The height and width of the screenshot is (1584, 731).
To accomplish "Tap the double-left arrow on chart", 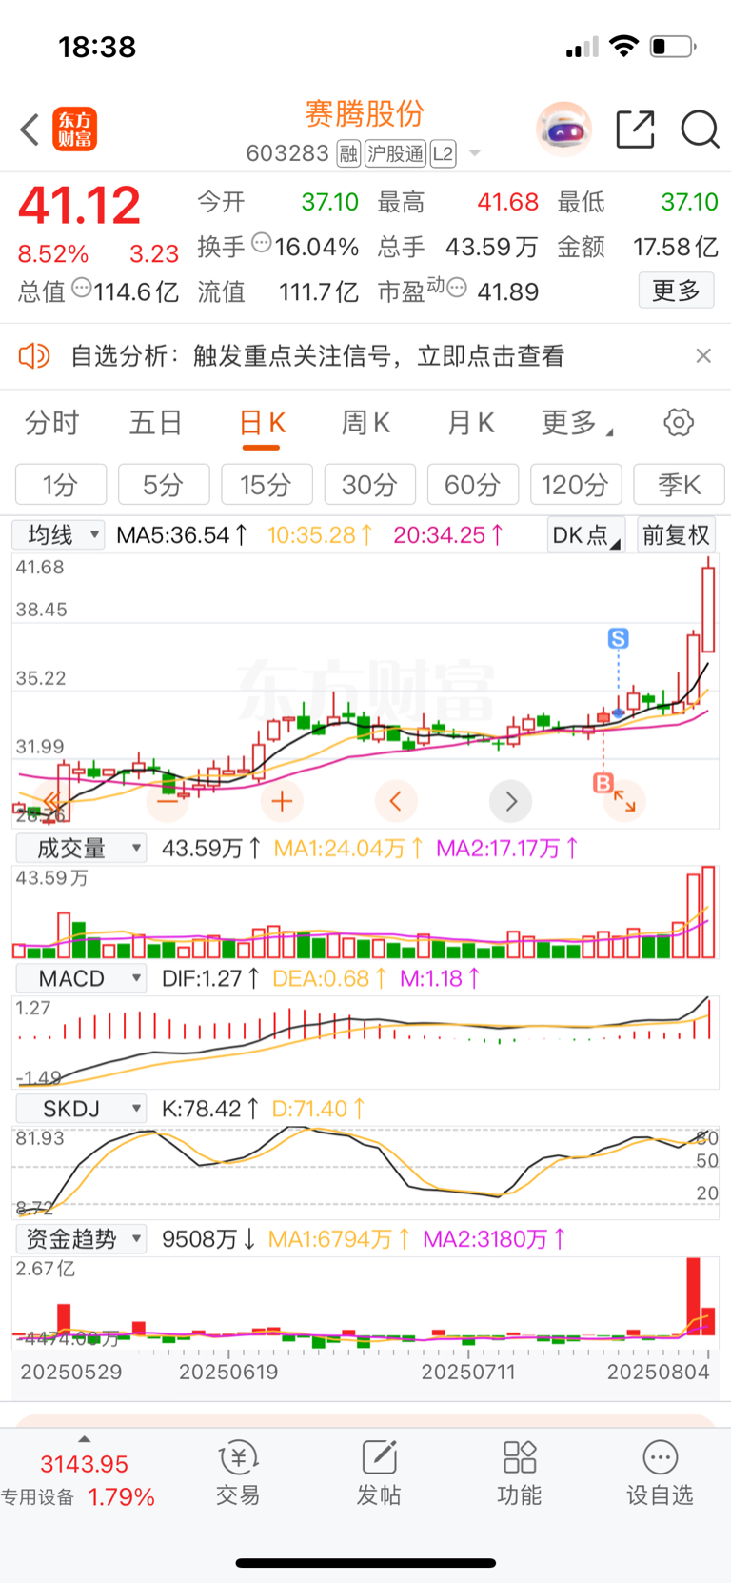I will pos(53,801).
